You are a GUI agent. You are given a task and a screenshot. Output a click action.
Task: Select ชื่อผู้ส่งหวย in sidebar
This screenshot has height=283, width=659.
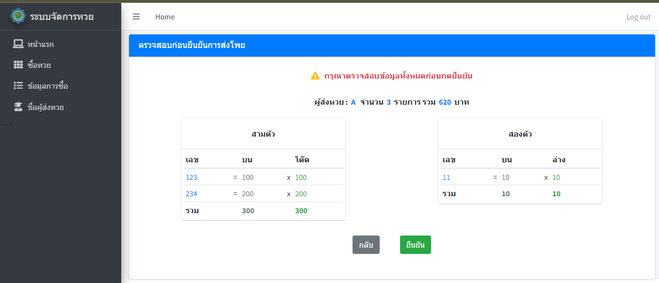46,107
